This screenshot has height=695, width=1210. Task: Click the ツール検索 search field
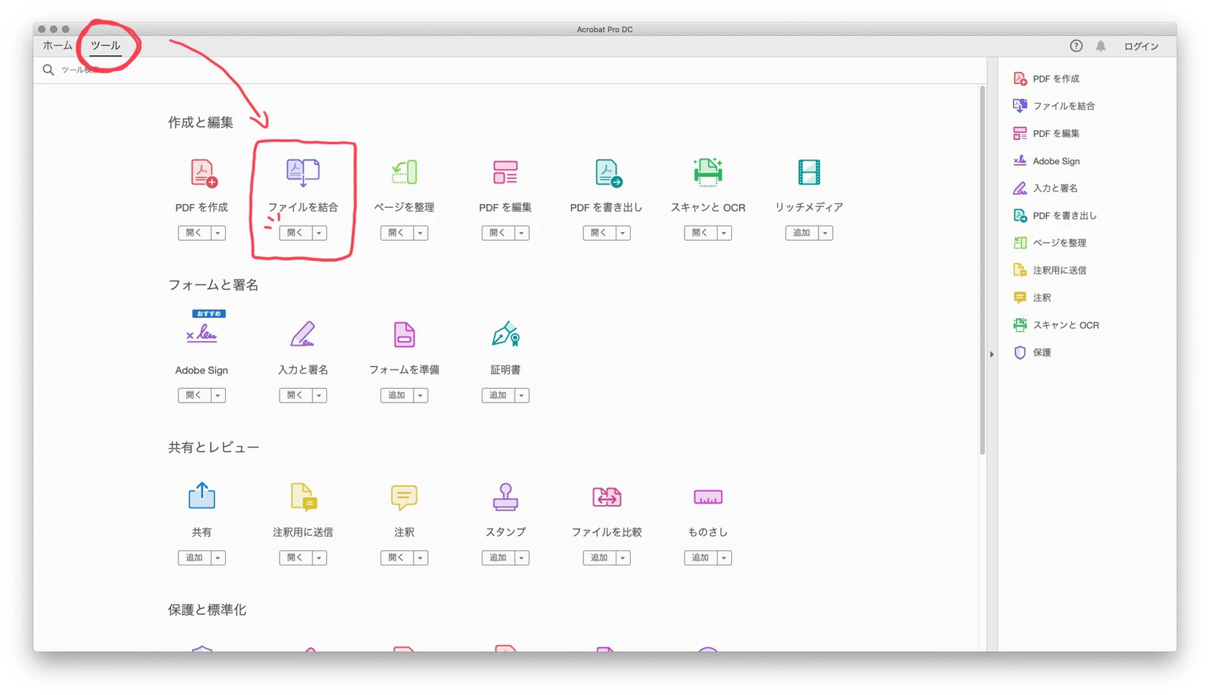point(509,69)
